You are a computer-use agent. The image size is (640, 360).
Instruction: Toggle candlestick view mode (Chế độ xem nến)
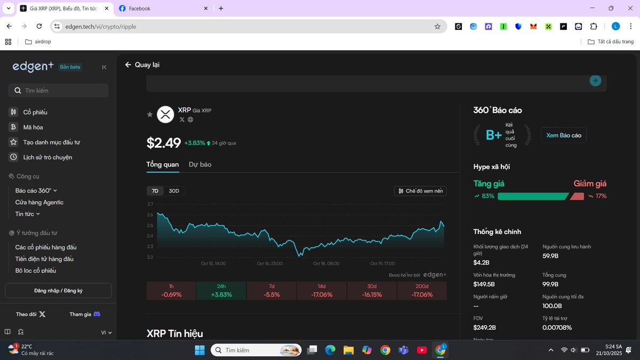[420, 191]
